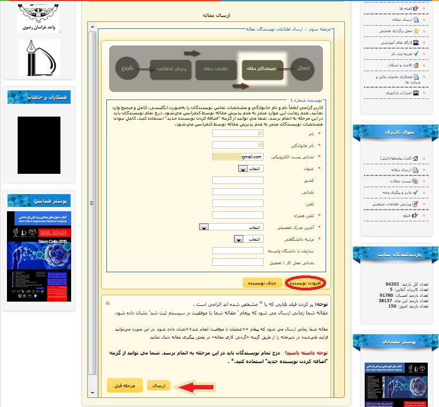Screen dimensions: 439x407
Task: Click the تعداد بازدید امروز value 156
Action: (x=392, y=306)
